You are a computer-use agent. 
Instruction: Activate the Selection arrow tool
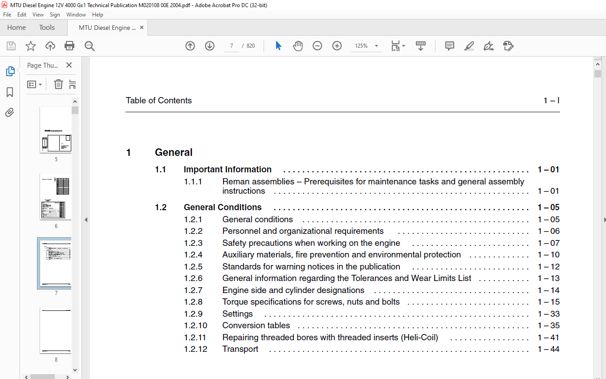[279, 46]
